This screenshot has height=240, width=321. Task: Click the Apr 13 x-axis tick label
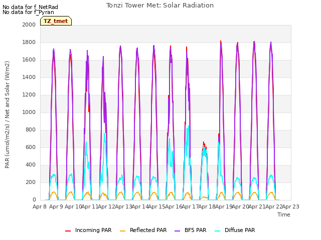pyautogui.click(x=123, y=206)
